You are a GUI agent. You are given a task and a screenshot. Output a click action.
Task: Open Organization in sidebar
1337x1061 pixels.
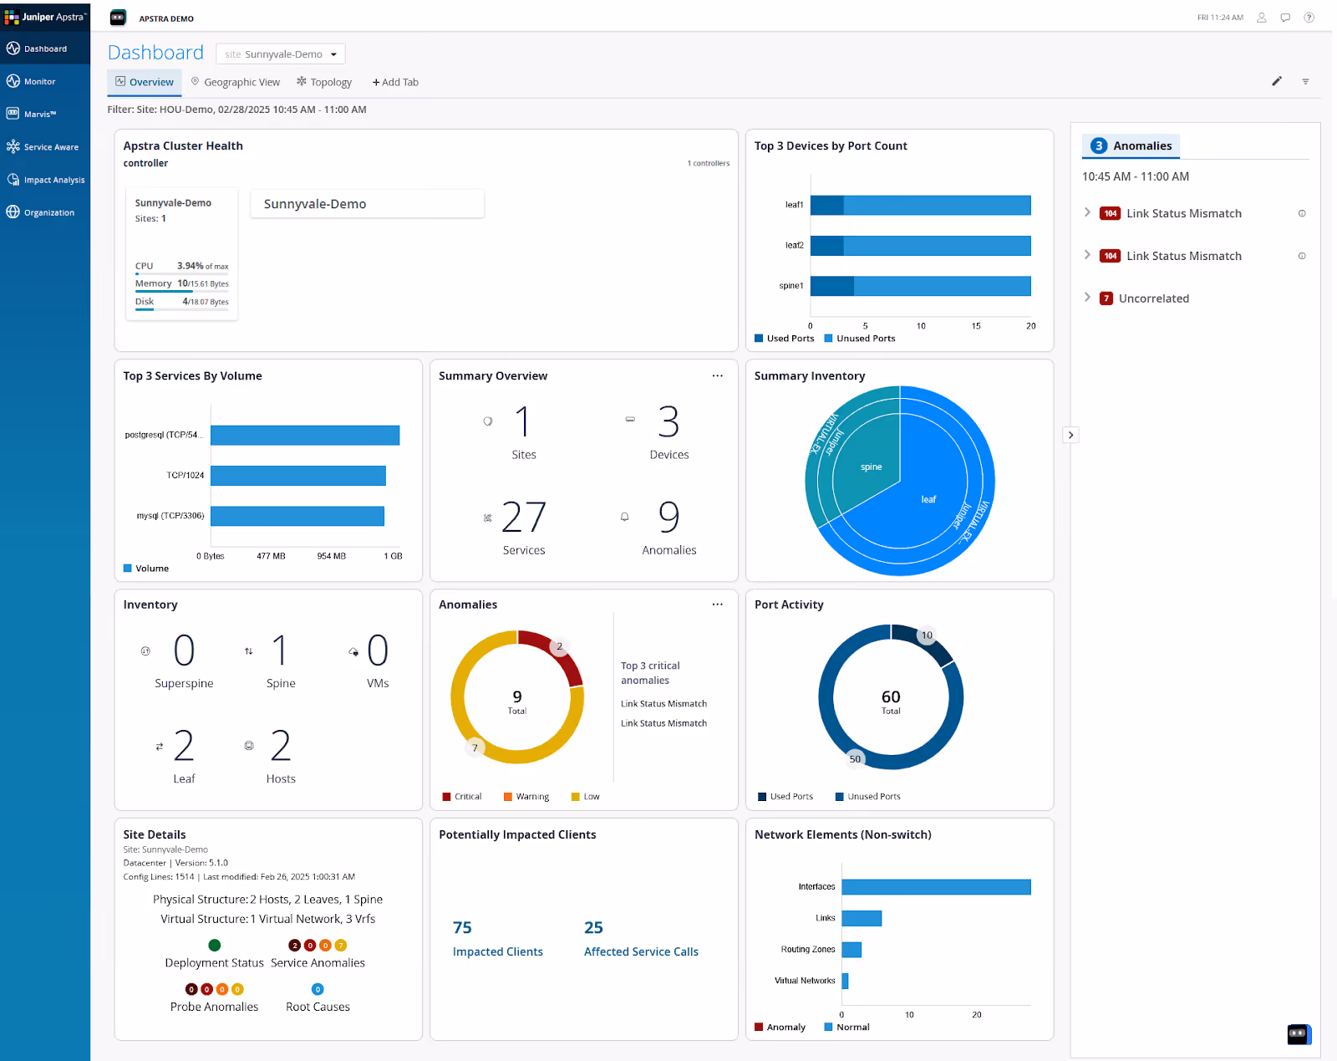coord(45,212)
